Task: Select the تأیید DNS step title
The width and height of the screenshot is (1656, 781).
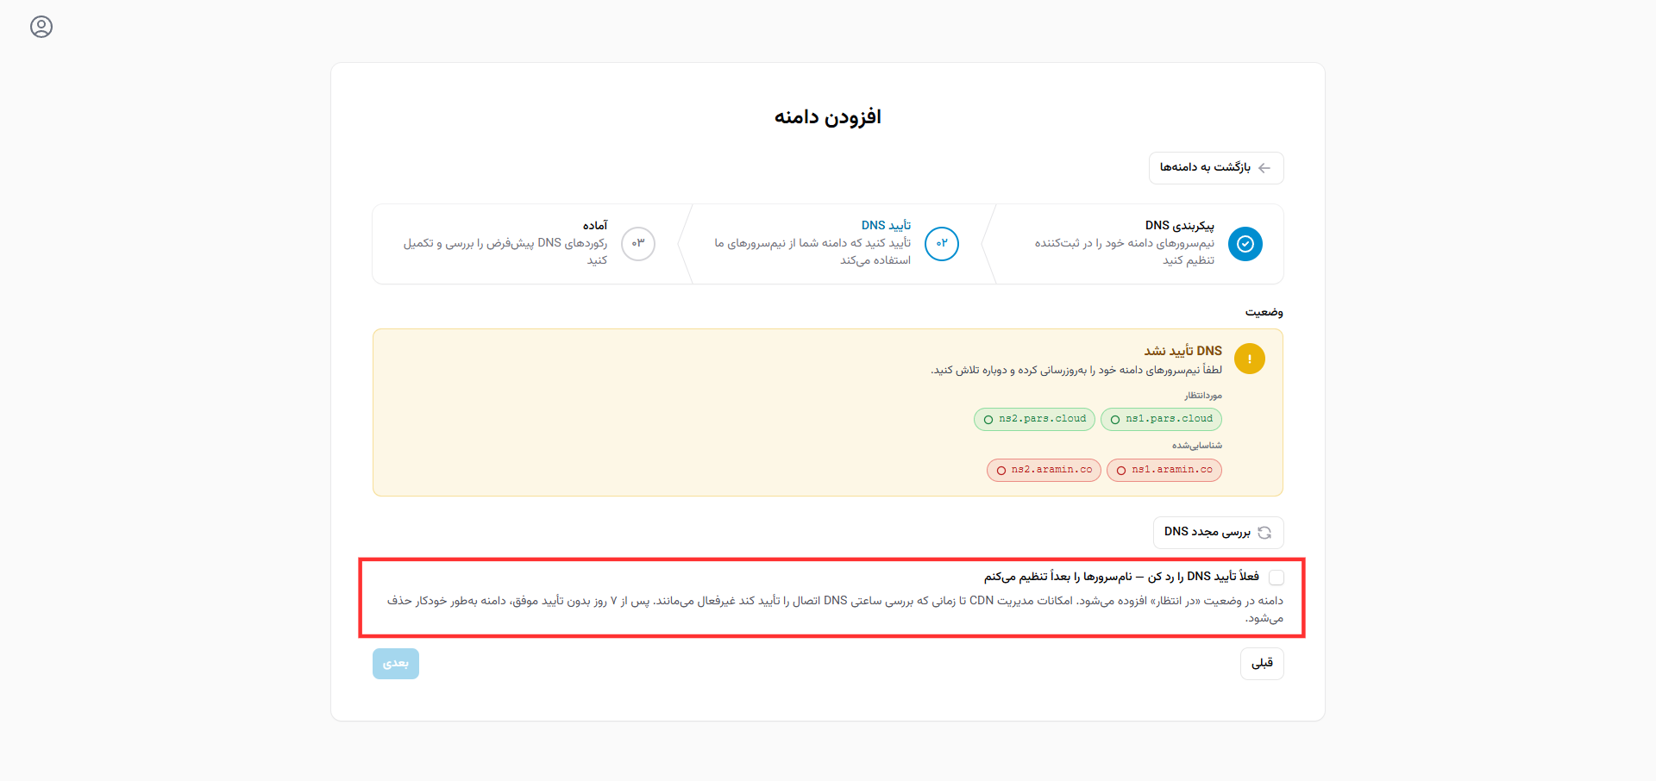Action: pyautogui.click(x=886, y=225)
